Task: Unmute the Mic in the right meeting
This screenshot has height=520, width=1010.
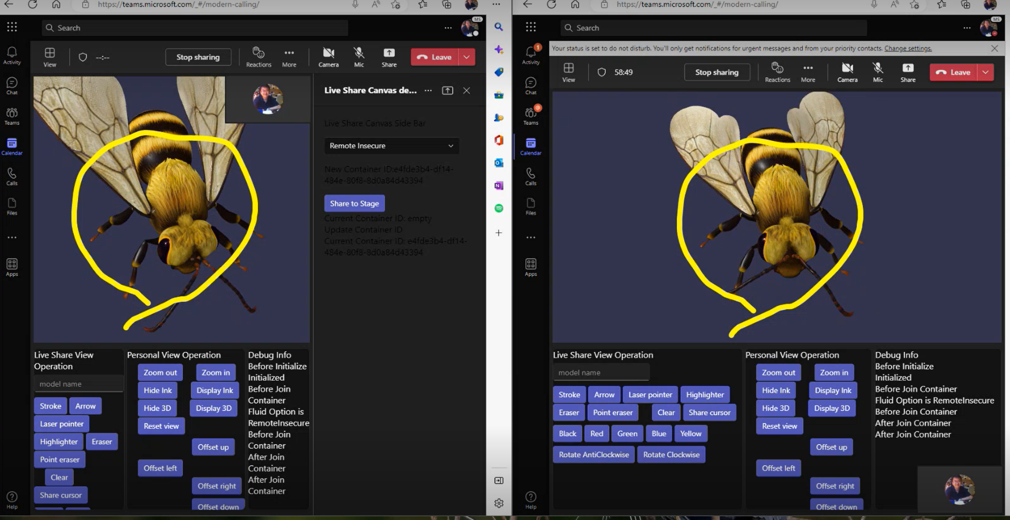Action: tap(878, 72)
